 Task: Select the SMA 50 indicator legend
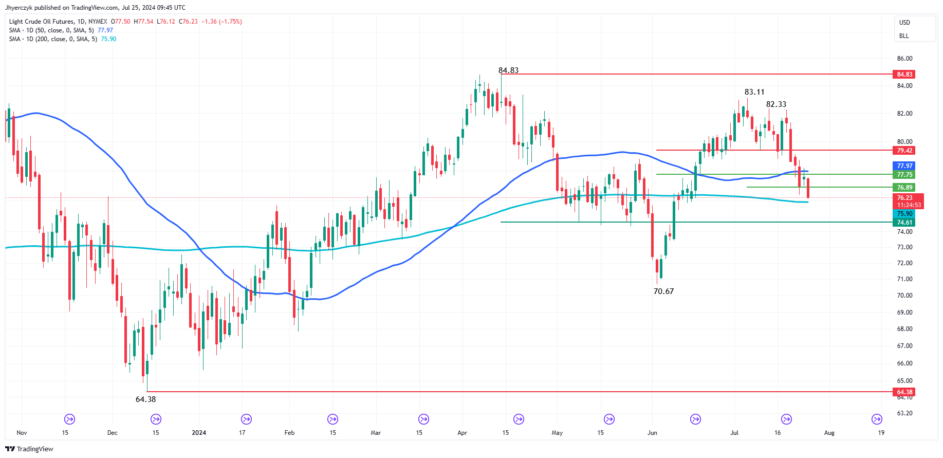61,30
